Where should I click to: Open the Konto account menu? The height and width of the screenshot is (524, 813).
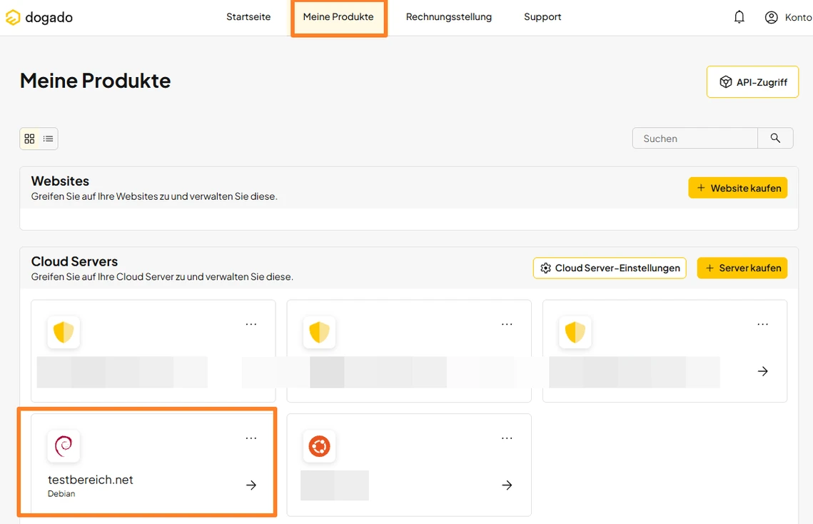pos(788,17)
